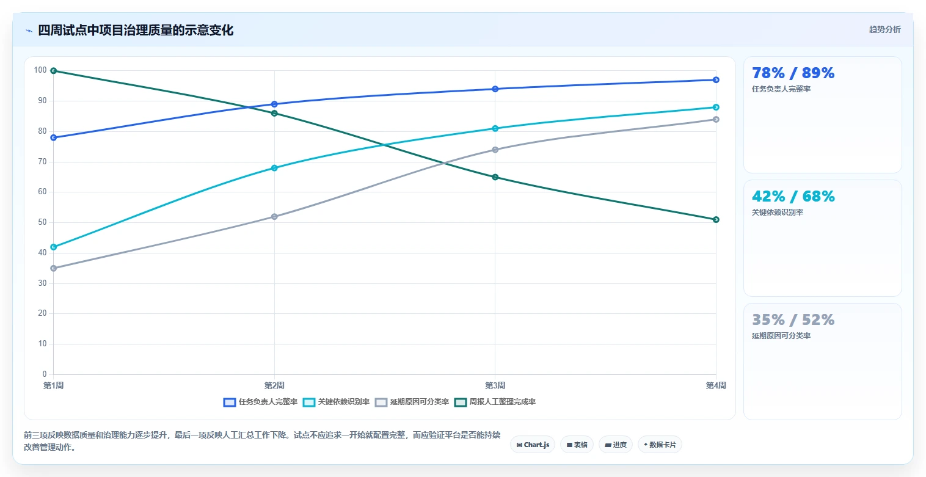Click the y-axis label 0
926x477 pixels.
45,374
